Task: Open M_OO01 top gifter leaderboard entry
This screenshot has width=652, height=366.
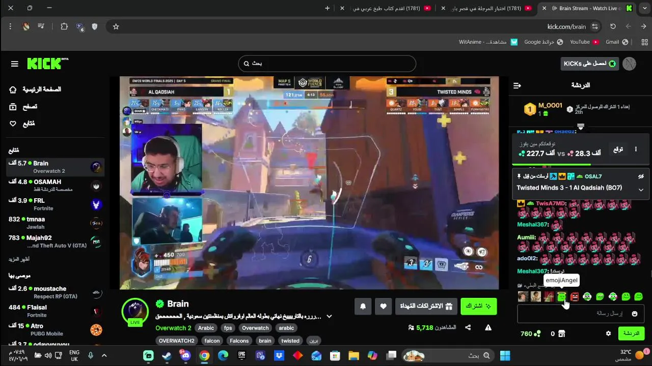Action: point(544,109)
